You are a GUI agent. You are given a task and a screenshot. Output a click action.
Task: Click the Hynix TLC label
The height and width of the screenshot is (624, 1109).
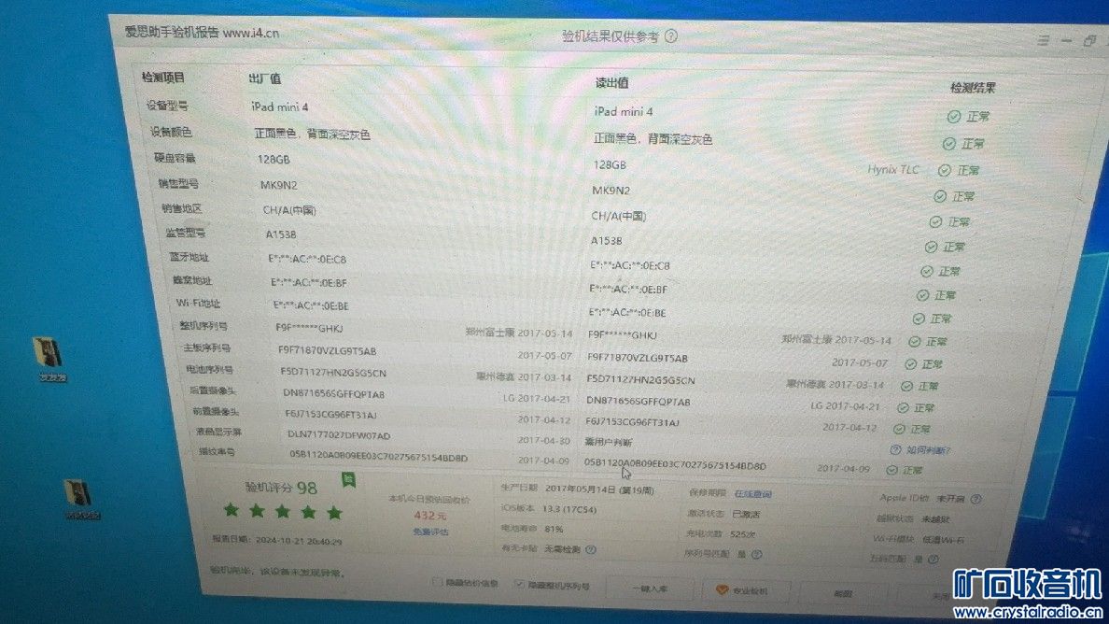click(893, 170)
